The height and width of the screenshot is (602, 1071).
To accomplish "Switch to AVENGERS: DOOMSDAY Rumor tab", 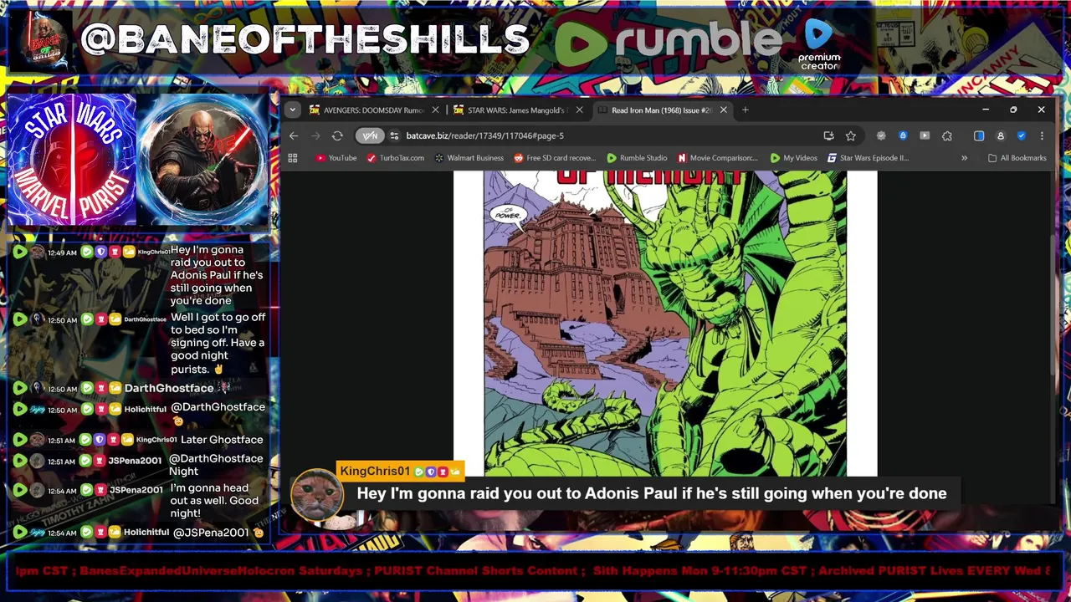I will [x=366, y=110].
